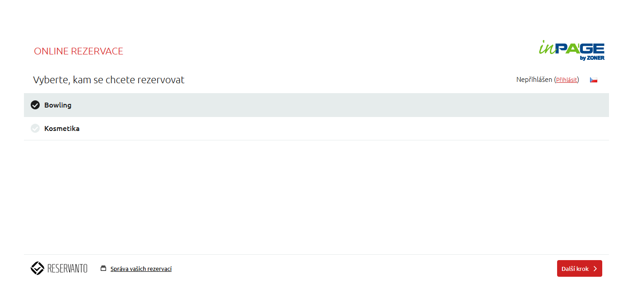This screenshot has width=637, height=297.
Task: Click the Bowling option label
Action: [58, 105]
